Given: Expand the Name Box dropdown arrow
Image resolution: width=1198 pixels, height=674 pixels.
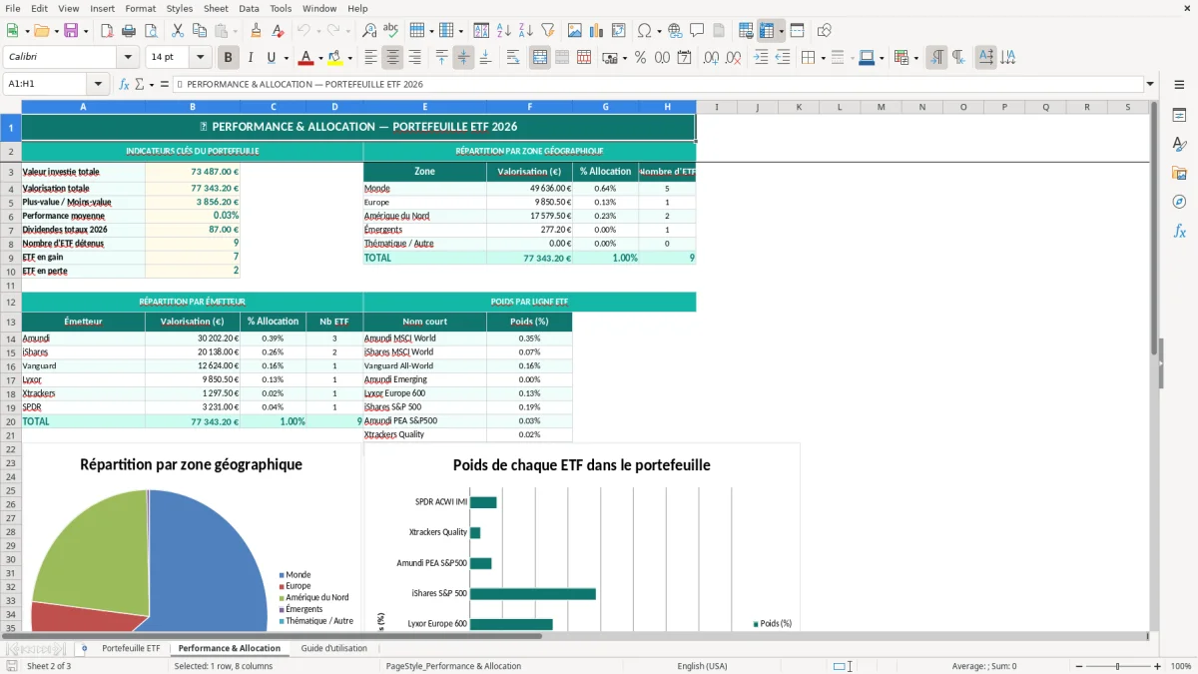Looking at the screenshot, I should pos(98,84).
